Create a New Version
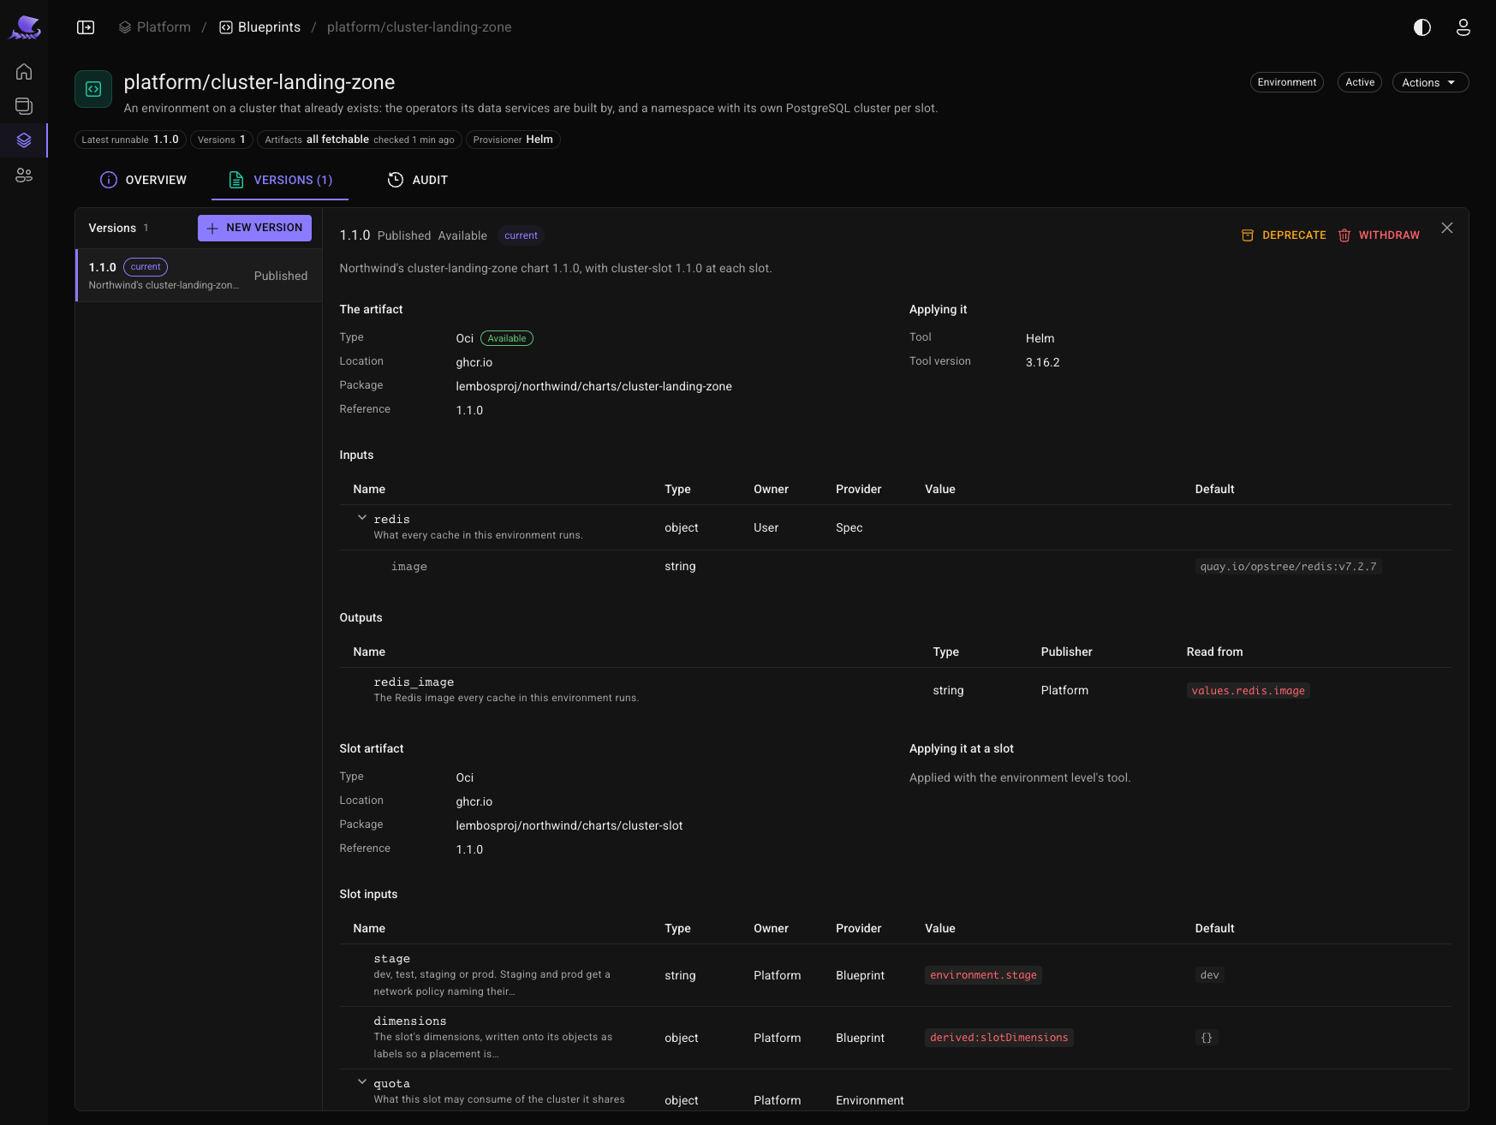This screenshot has width=1496, height=1125. point(254,228)
